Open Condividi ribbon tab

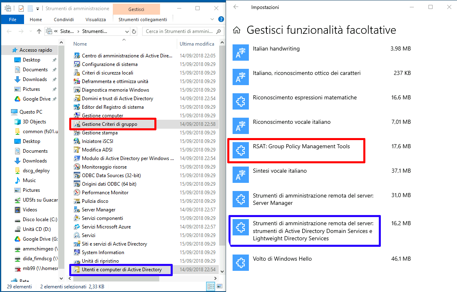tap(64, 20)
